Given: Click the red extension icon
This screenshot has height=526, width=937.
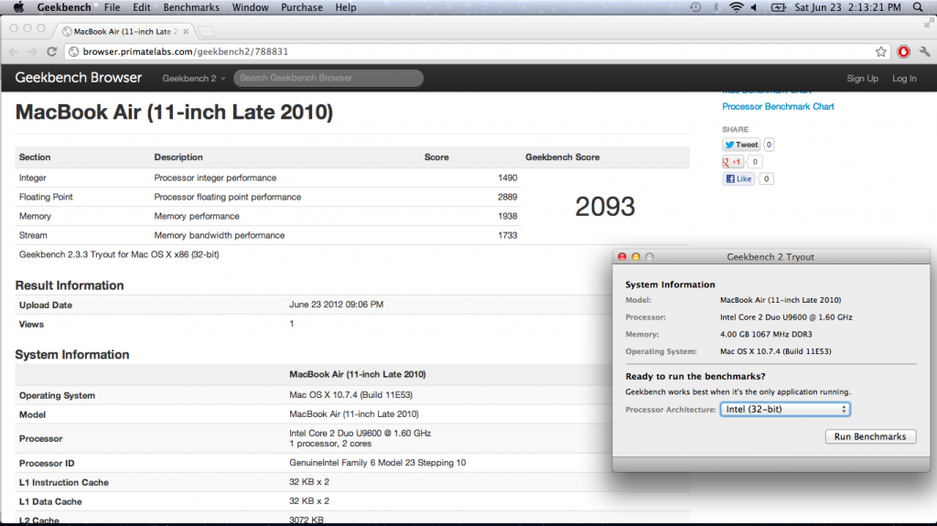Looking at the screenshot, I should point(903,52).
